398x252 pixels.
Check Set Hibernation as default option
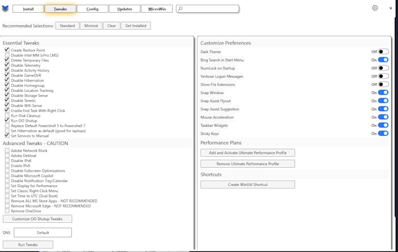coord(7,131)
